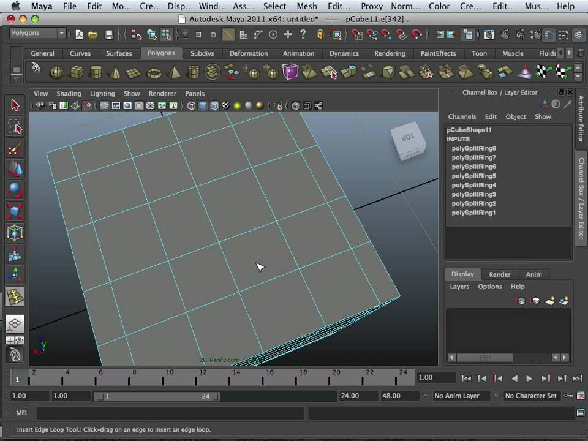This screenshot has height=441, width=588.
Task: Click the ViewCube TOP face
Action: click(x=408, y=137)
